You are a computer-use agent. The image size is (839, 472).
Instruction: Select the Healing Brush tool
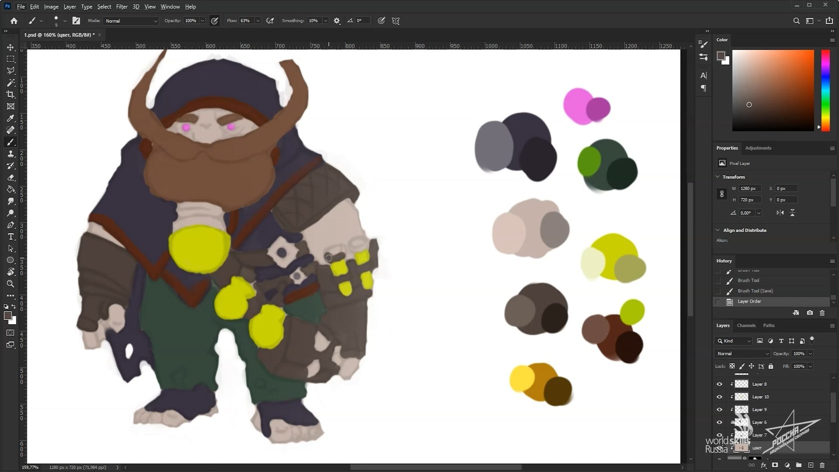coord(10,130)
